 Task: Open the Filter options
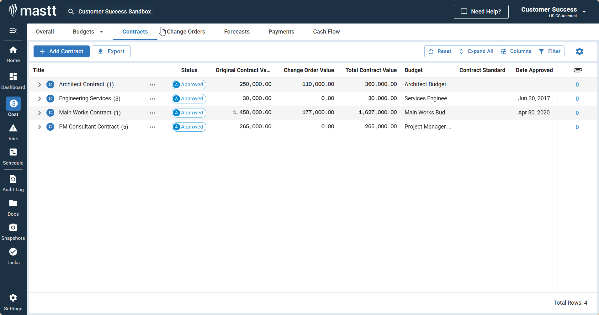(550, 51)
